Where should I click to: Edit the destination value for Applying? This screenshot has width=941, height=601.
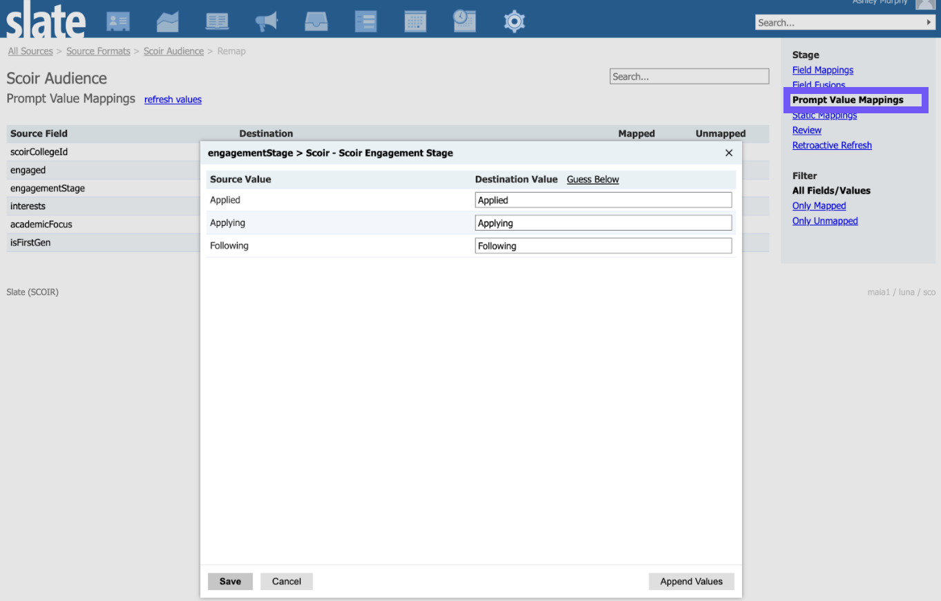point(603,222)
